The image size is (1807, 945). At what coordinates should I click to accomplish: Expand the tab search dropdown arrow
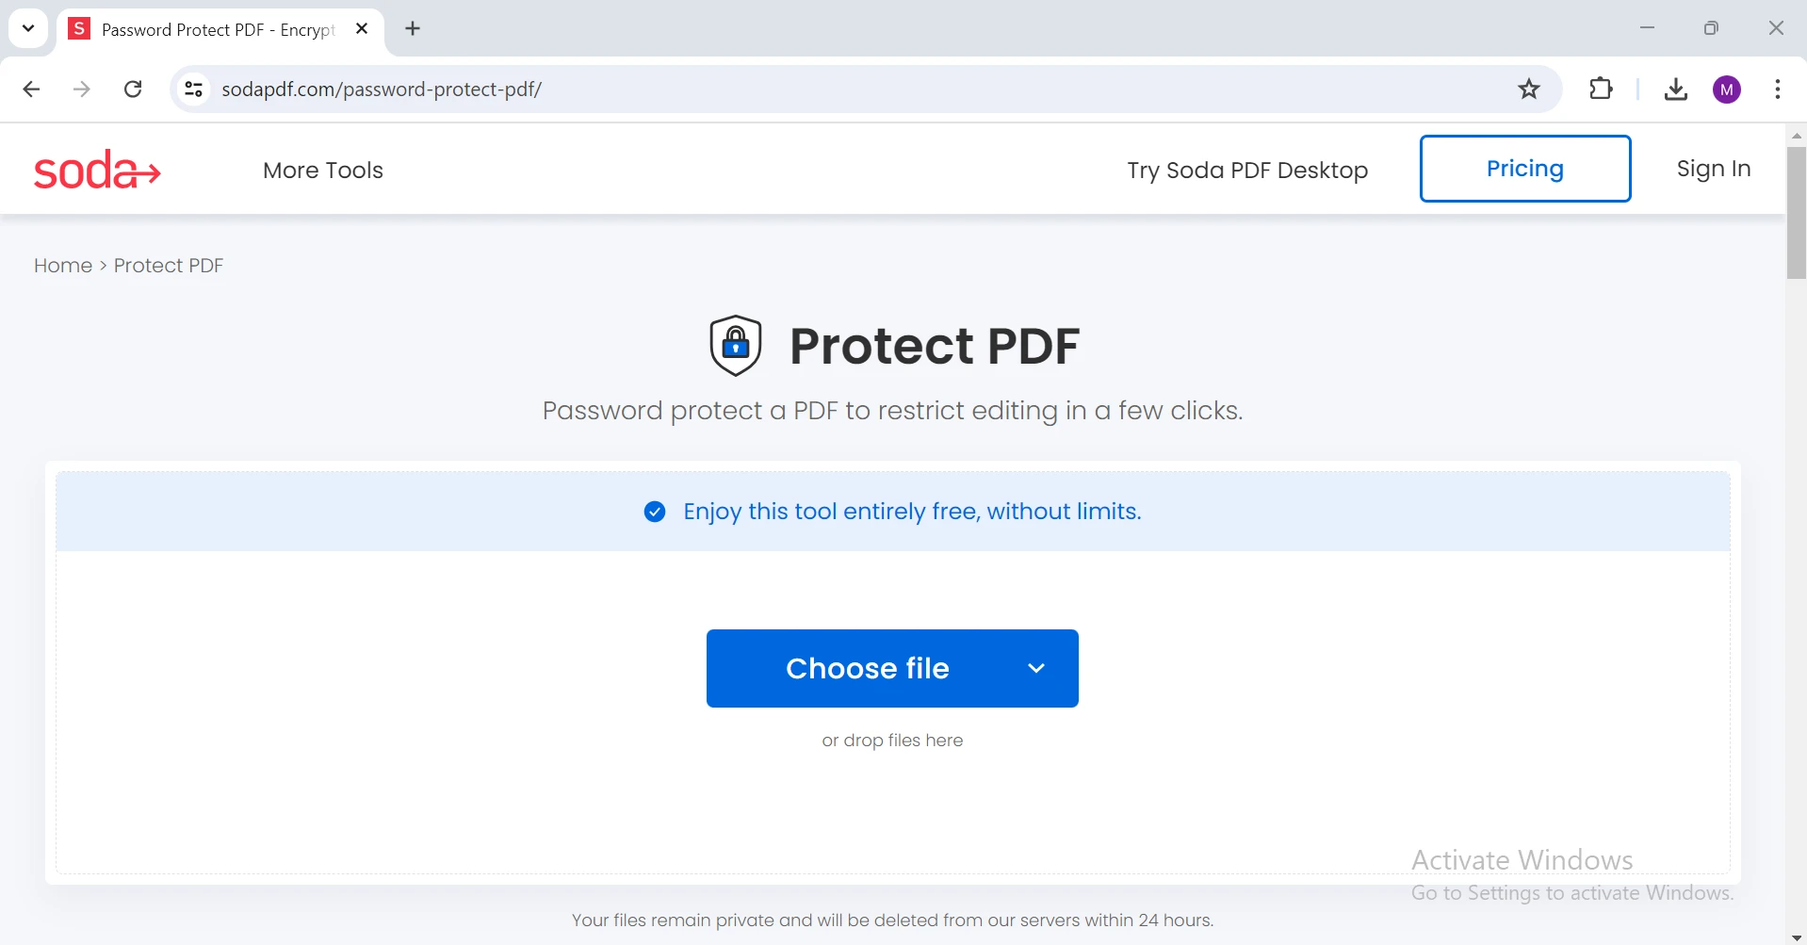click(28, 28)
